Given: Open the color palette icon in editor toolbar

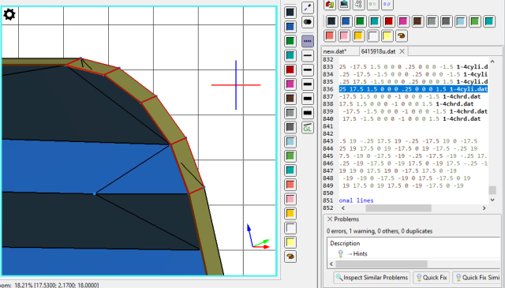Looking at the screenshot, I should click(402, 36).
